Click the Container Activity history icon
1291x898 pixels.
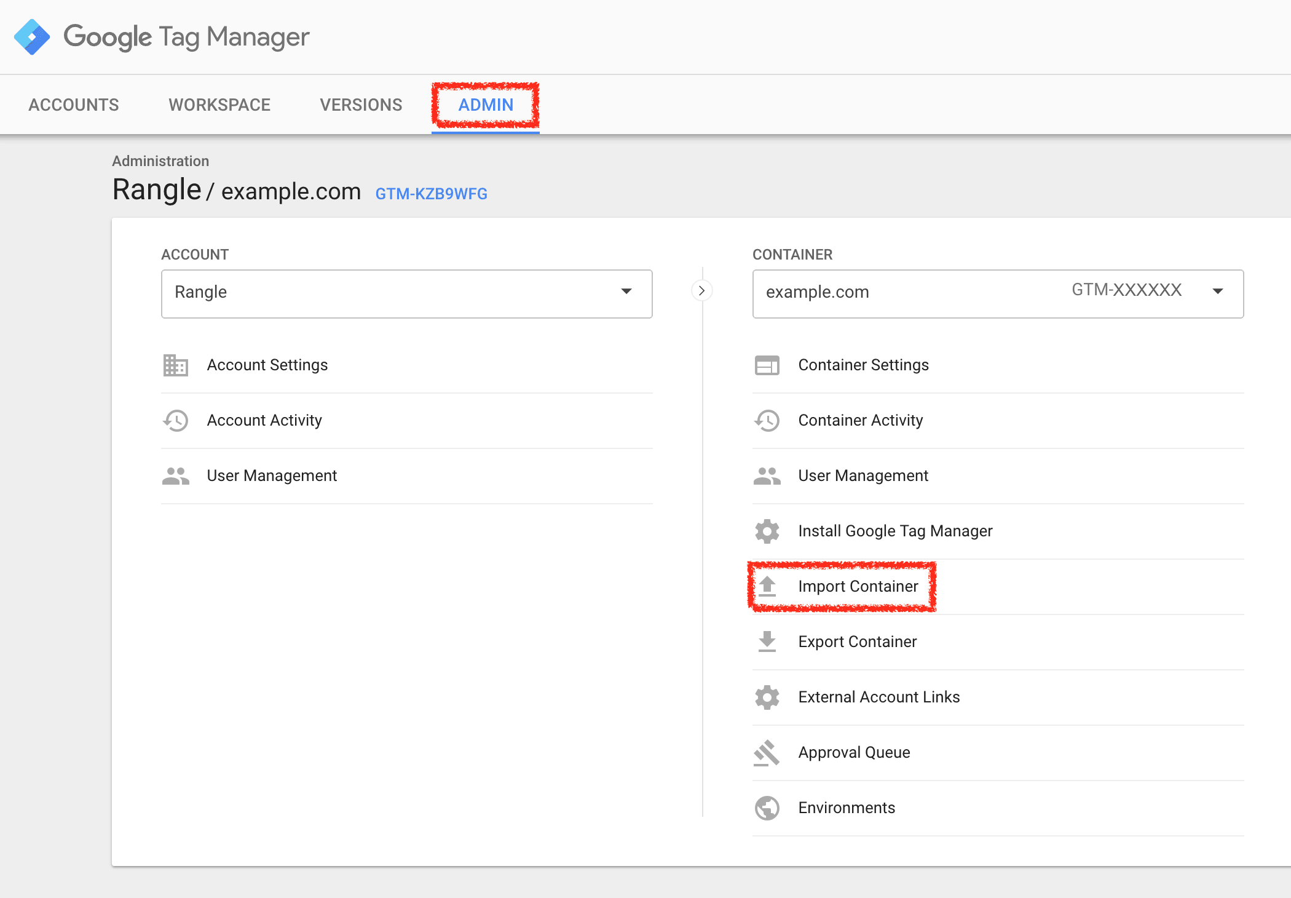pos(767,421)
